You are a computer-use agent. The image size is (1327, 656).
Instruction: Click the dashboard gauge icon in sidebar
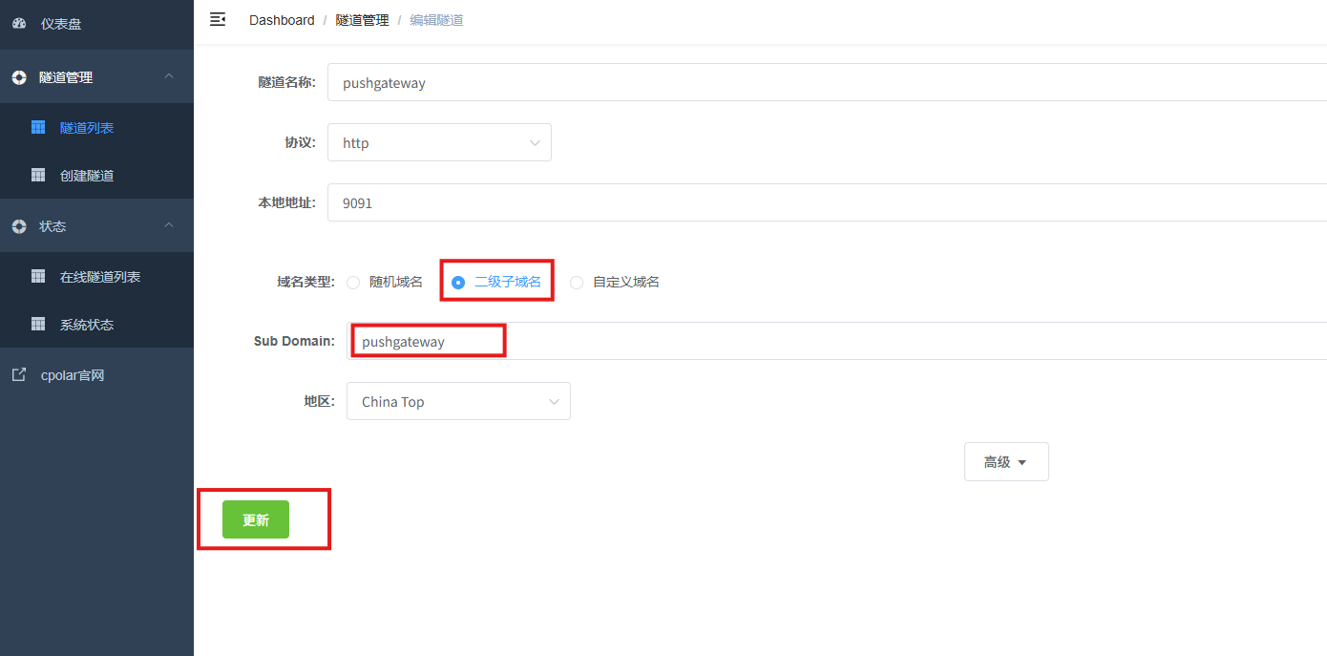point(19,24)
